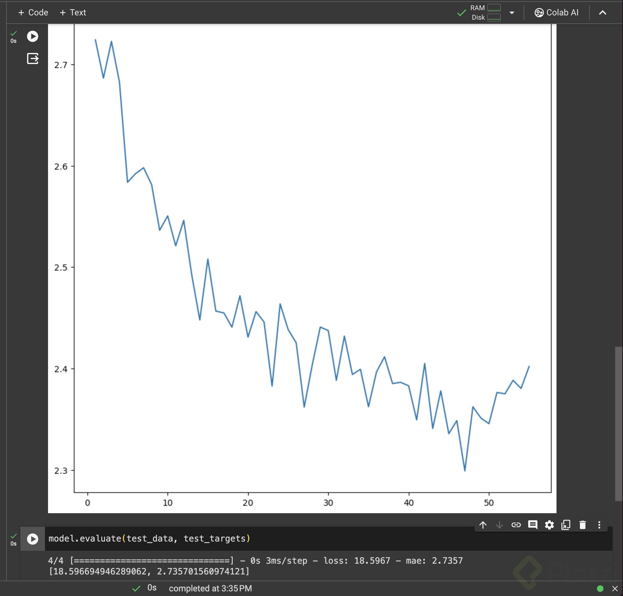
Task: Close the bottom status bar
Action: coord(615,589)
